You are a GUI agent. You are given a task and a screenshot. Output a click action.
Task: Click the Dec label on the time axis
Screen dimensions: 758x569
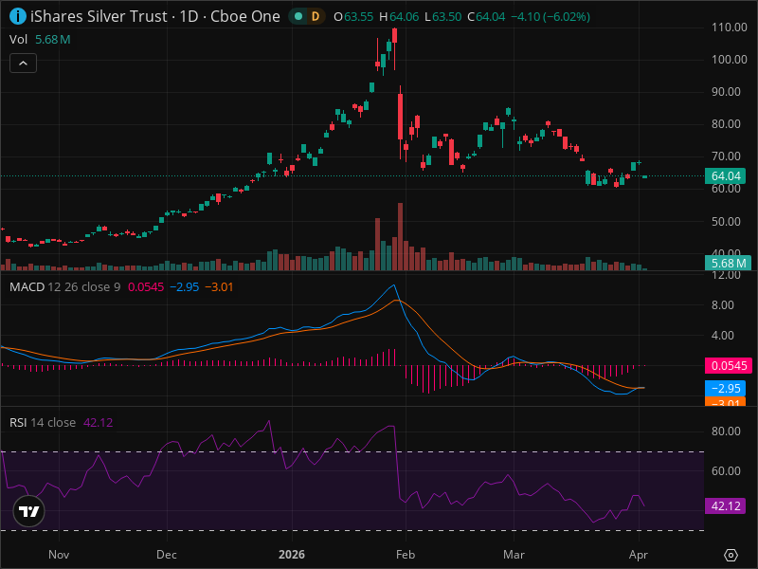167,555
